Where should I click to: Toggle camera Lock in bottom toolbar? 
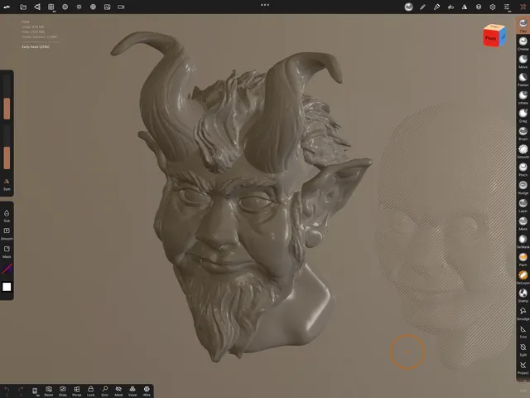[90, 391]
